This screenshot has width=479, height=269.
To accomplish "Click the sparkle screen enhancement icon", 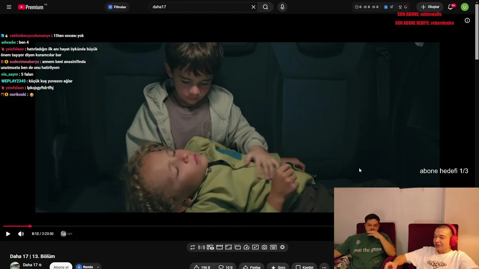I will pyautogui.click(x=256, y=247).
